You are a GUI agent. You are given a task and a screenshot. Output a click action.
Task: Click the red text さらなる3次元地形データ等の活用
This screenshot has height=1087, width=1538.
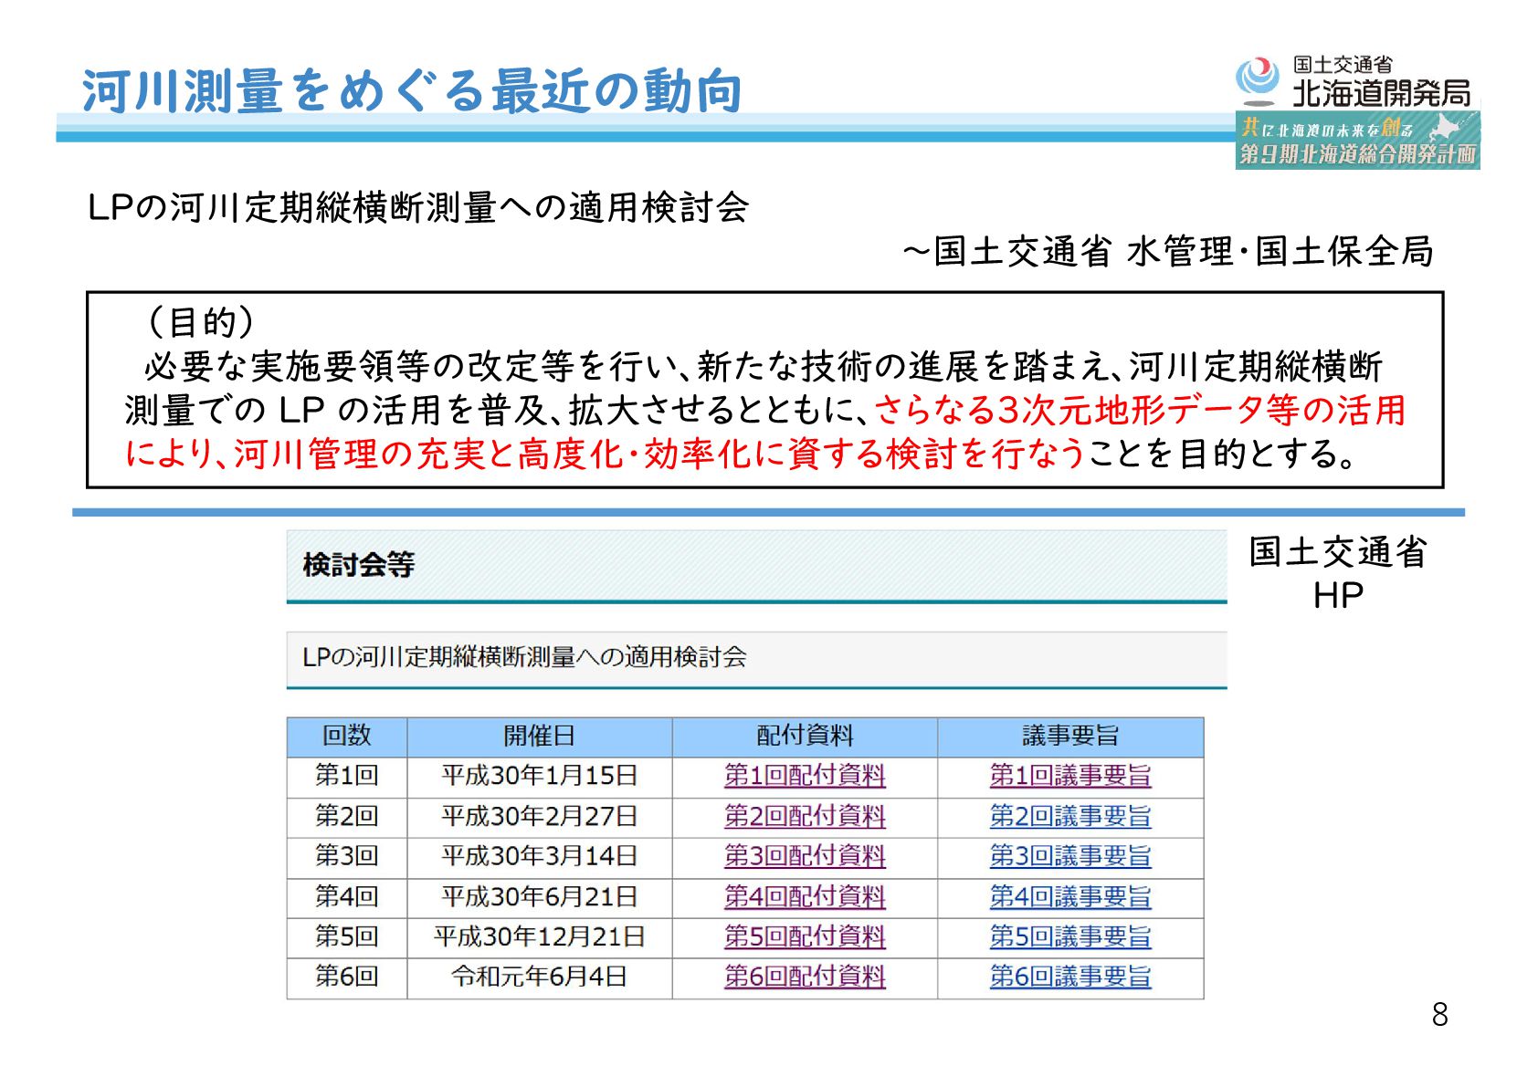(x=1140, y=411)
